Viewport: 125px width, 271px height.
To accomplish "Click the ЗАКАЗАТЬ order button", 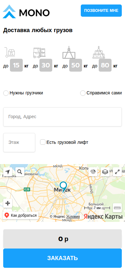I will coord(63,258).
